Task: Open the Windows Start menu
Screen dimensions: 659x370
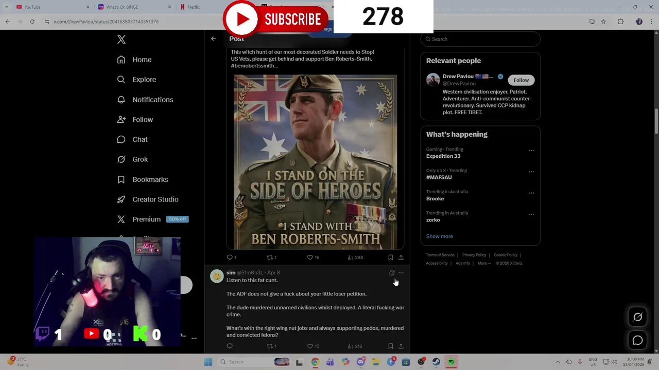Action: pyautogui.click(x=208, y=362)
